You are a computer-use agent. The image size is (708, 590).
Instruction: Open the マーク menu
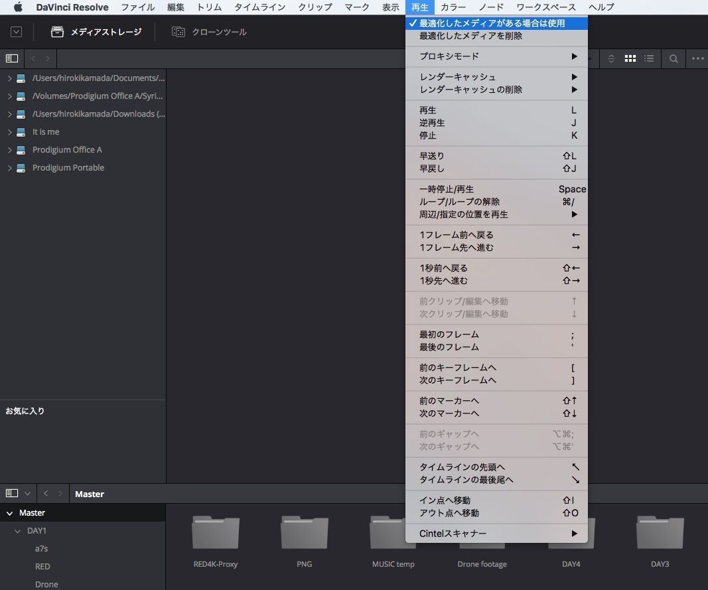click(x=357, y=7)
